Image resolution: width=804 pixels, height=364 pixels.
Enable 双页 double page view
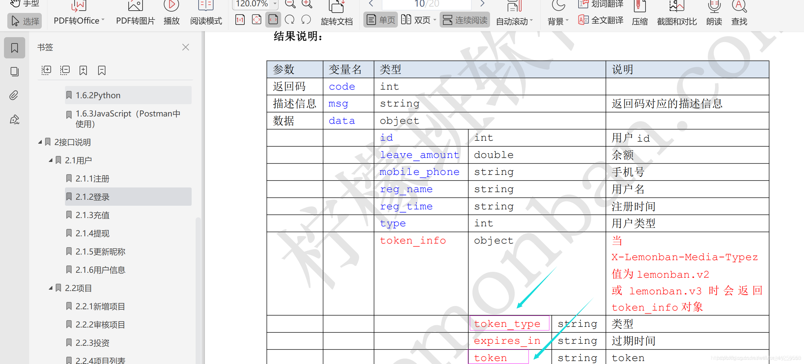tap(416, 20)
